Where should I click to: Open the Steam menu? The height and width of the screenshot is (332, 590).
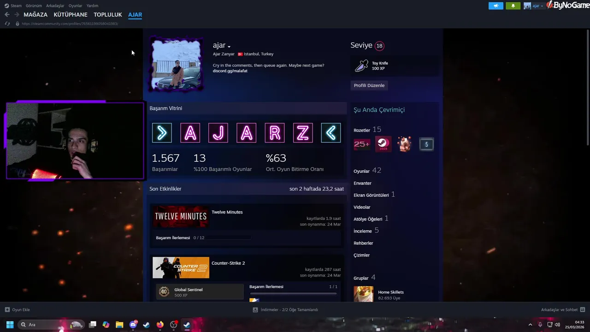pos(13,6)
